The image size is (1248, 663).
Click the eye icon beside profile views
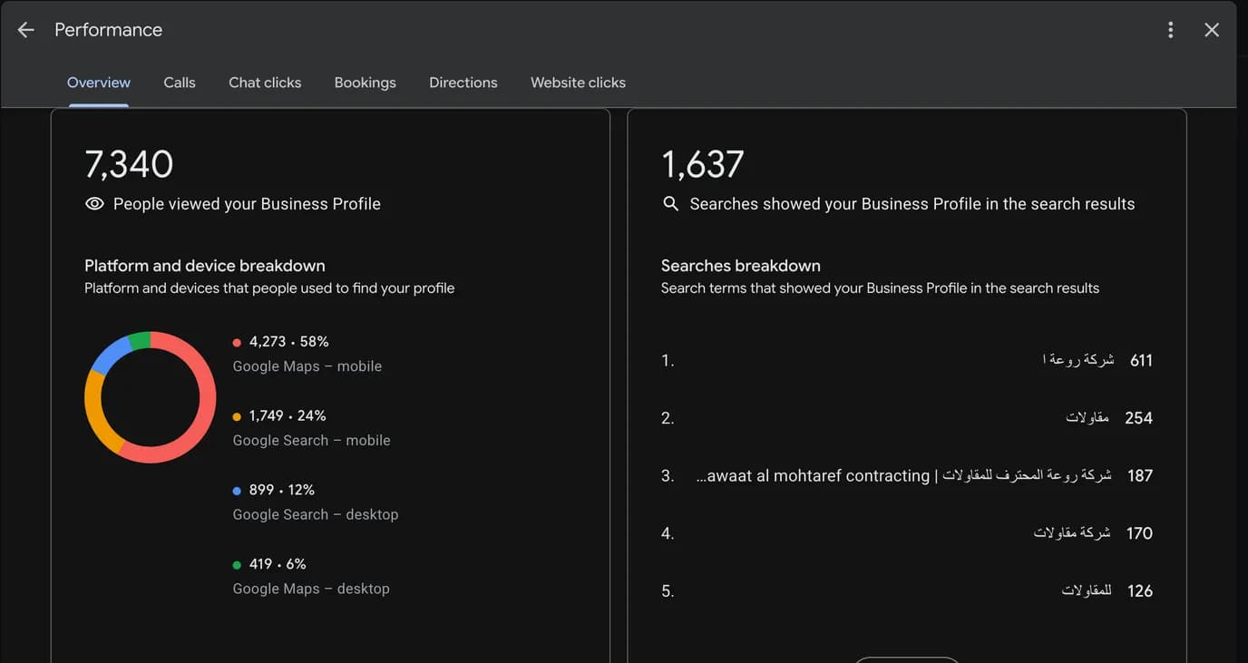point(94,204)
